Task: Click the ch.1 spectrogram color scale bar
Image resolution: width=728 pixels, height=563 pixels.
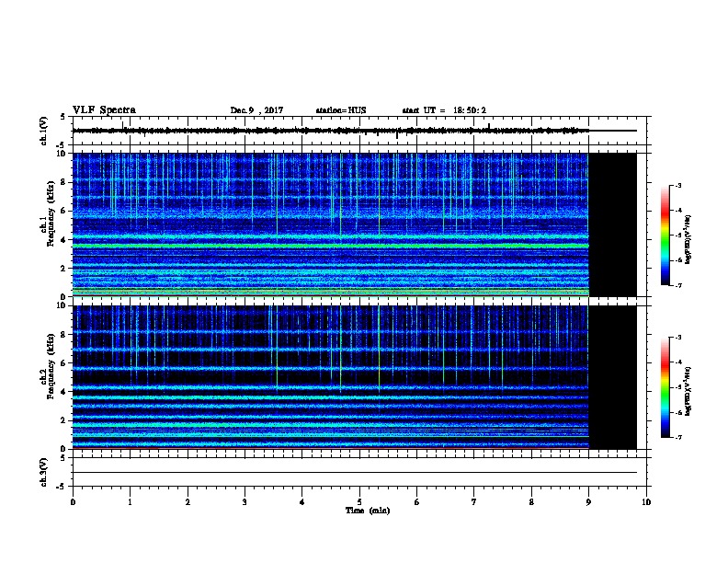Action: point(665,236)
